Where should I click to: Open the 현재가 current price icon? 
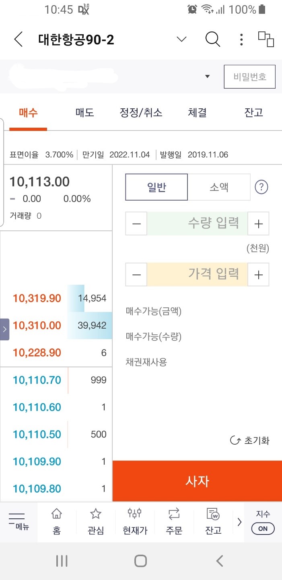tap(134, 521)
